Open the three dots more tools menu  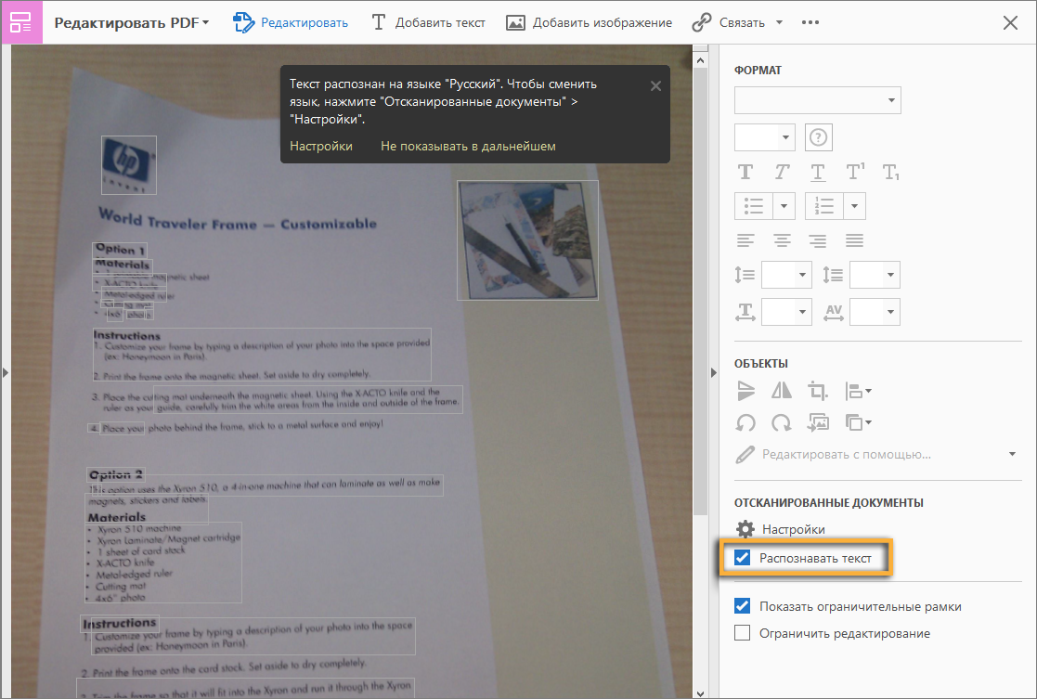810,22
